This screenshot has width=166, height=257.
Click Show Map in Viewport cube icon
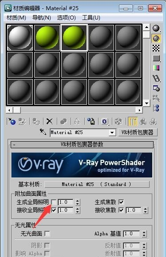[119, 122]
